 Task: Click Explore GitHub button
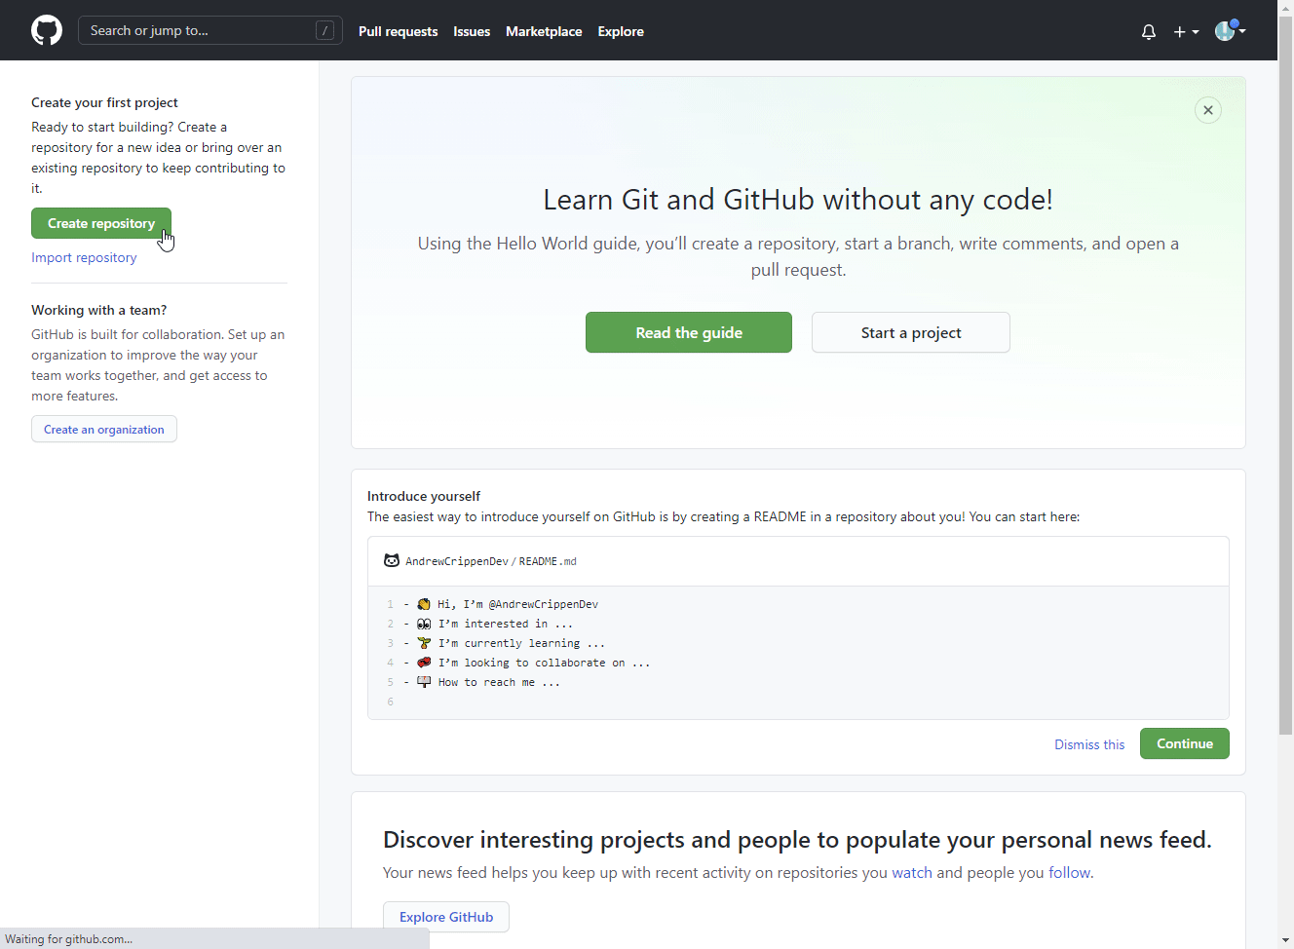(x=446, y=917)
